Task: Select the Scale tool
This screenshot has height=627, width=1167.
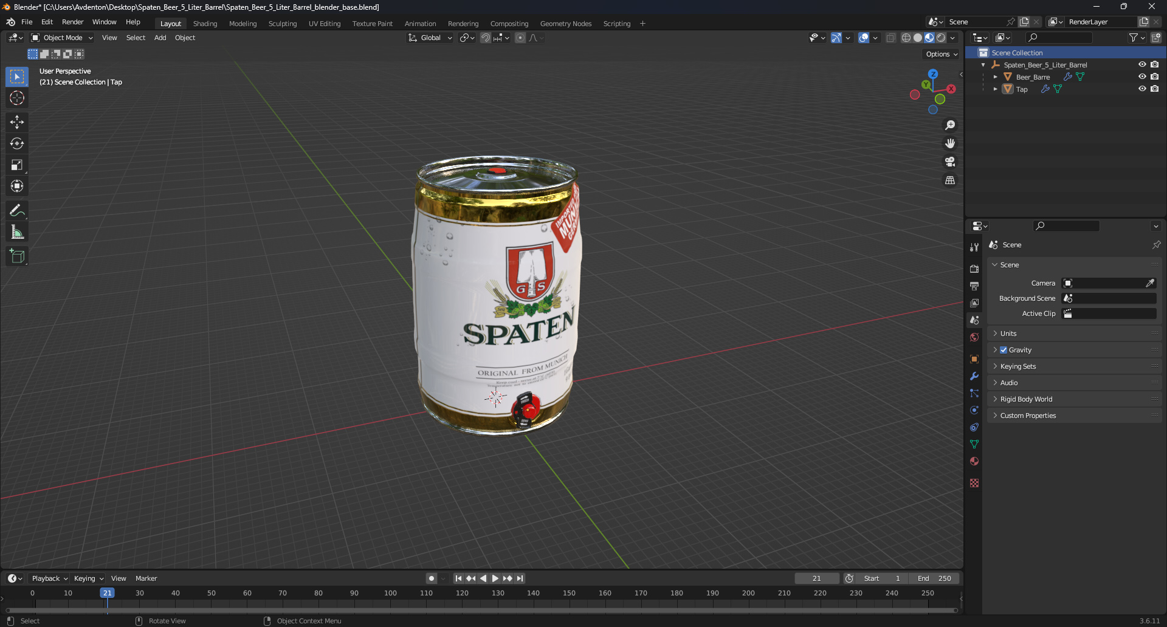Action: coord(17,165)
